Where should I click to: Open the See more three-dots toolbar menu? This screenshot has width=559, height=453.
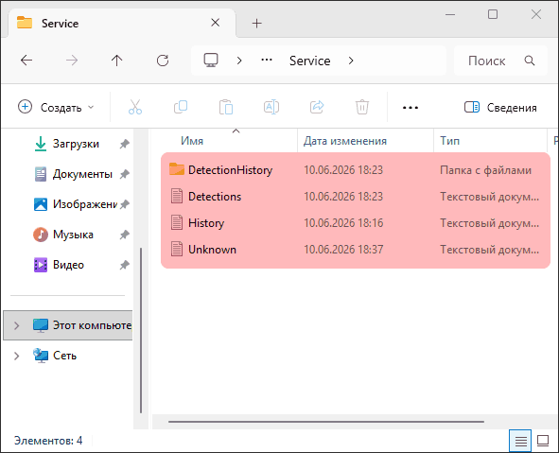pos(411,107)
